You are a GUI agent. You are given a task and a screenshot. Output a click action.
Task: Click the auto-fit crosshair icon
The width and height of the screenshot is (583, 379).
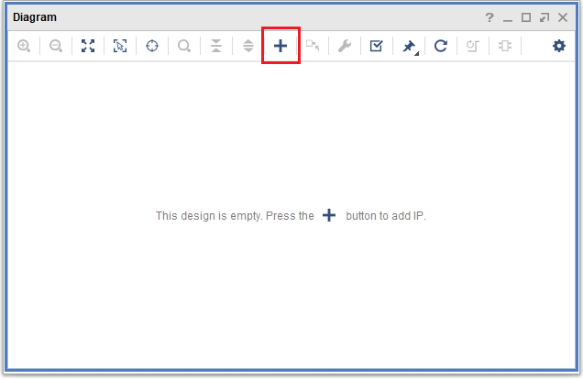pyautogui.click(x=152, y=46)
